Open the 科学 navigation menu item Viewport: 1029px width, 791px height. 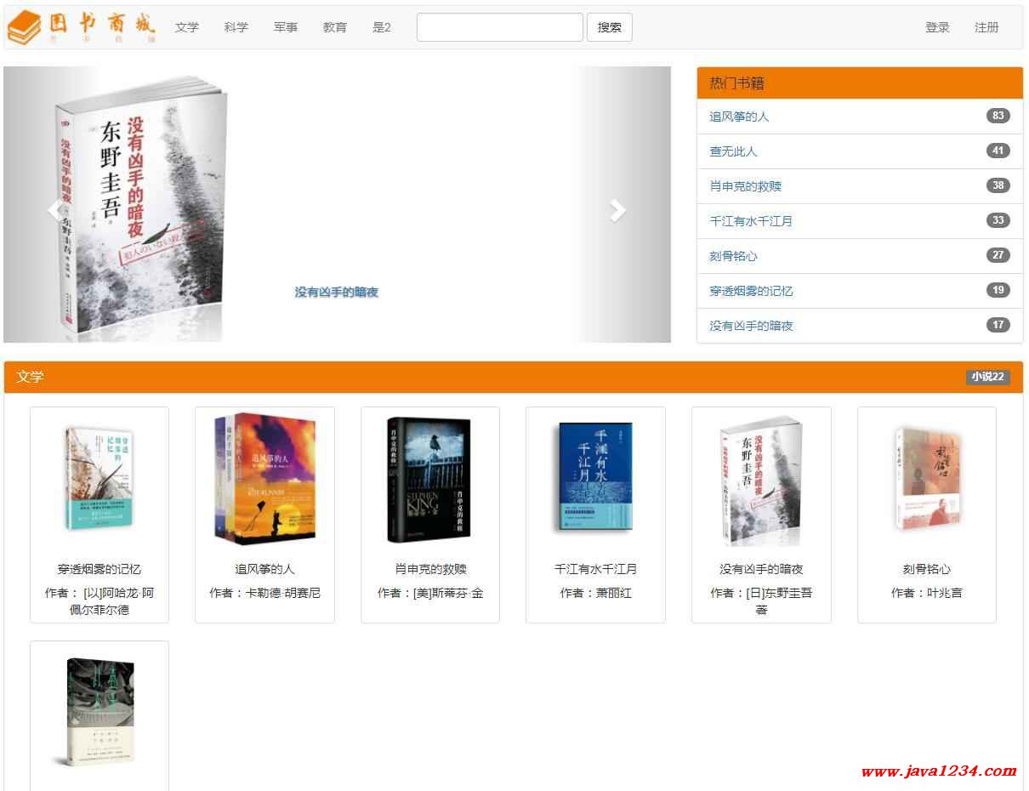[236, 27]
